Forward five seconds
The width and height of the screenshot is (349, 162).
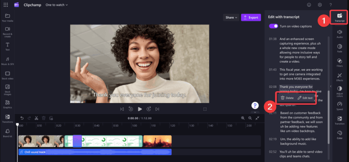tap(149, 109)
